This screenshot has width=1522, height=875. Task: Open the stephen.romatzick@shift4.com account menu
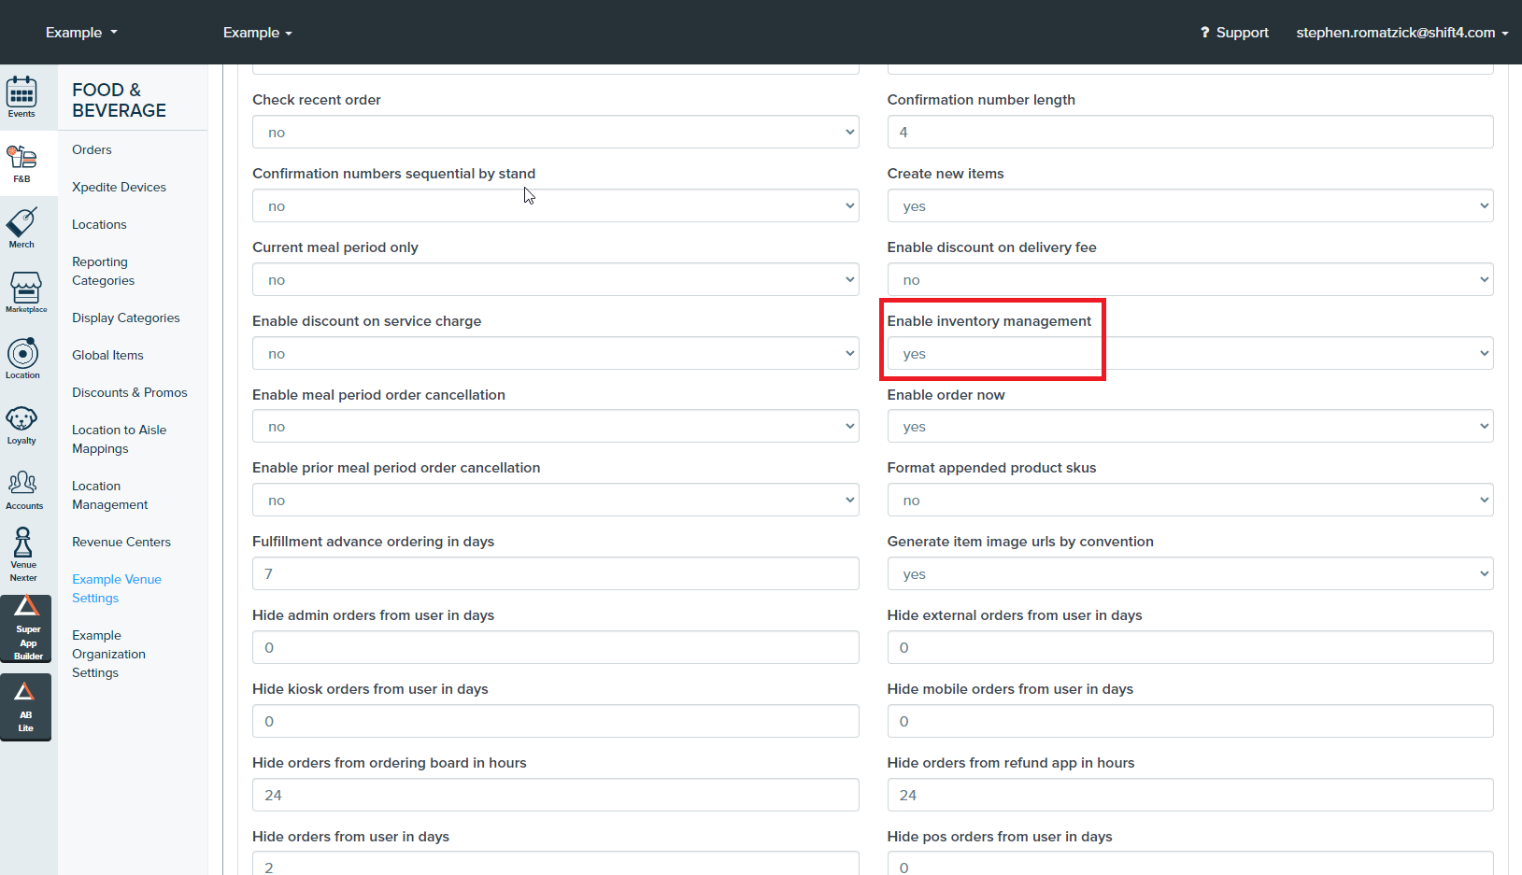pos(1401,33)
